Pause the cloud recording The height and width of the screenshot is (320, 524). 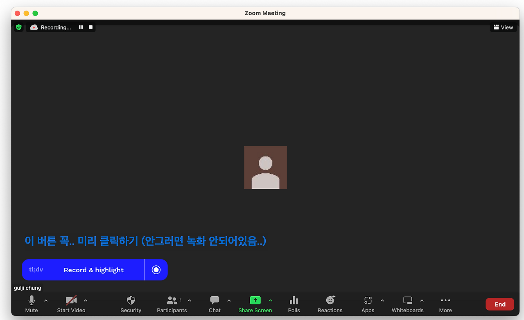point(81,27)
